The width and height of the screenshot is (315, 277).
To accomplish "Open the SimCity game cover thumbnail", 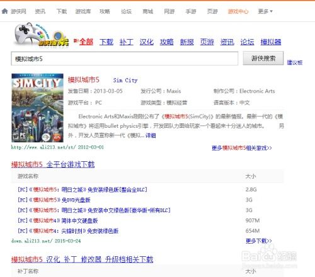I will (x=37, y=108).
